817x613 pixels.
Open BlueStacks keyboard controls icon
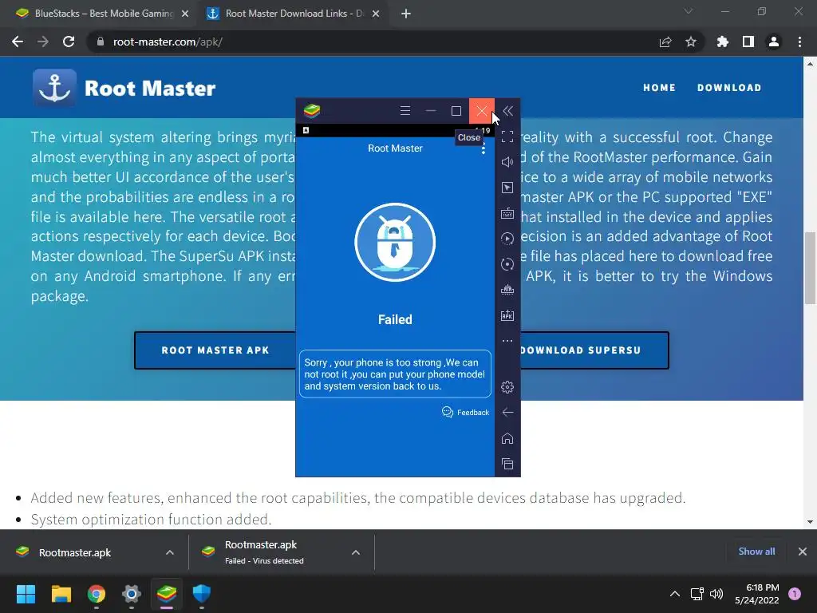coord(507,213)
